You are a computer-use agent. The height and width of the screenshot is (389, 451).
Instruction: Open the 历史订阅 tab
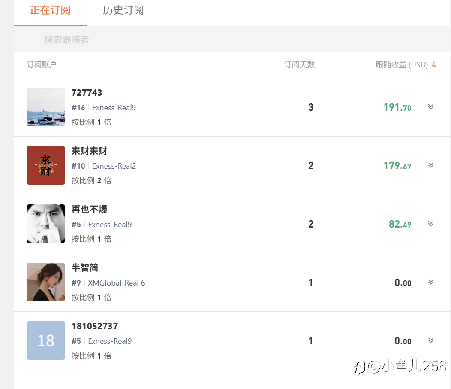(x=123, y=10)
